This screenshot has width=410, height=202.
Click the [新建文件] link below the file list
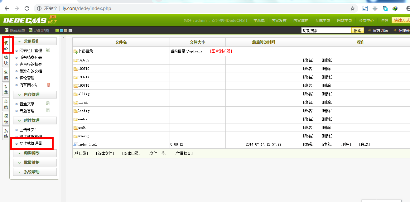105,153
